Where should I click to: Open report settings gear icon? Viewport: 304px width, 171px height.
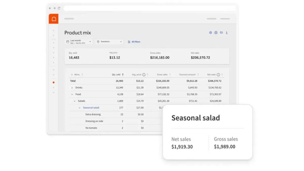pos(210,33)
